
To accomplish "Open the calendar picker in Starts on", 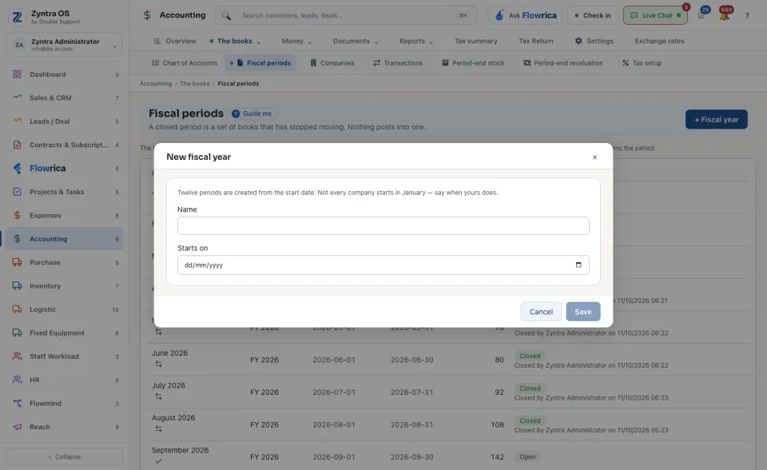I will click(578, 265).
